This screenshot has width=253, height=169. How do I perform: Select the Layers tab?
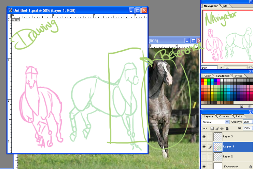tap(209, 116)
